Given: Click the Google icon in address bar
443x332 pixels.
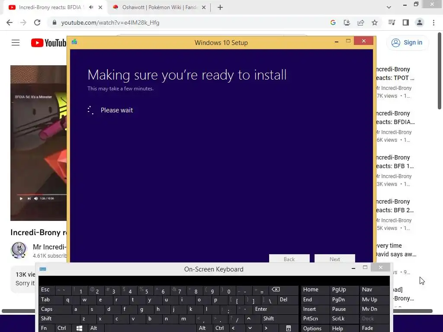Looking at the screenshot, I should tap(333, 22).
